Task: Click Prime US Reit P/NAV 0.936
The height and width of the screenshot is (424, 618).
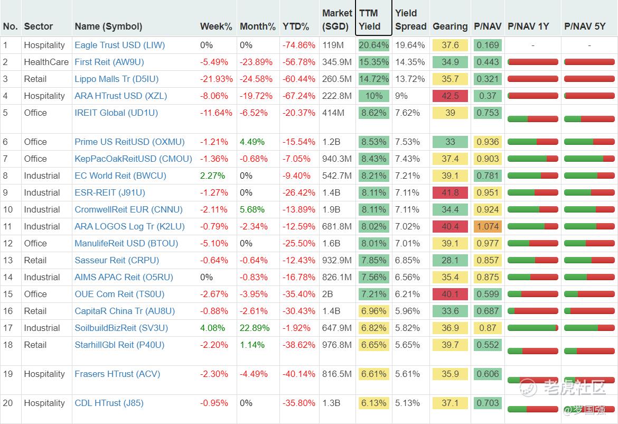Action: coord(488,142)
